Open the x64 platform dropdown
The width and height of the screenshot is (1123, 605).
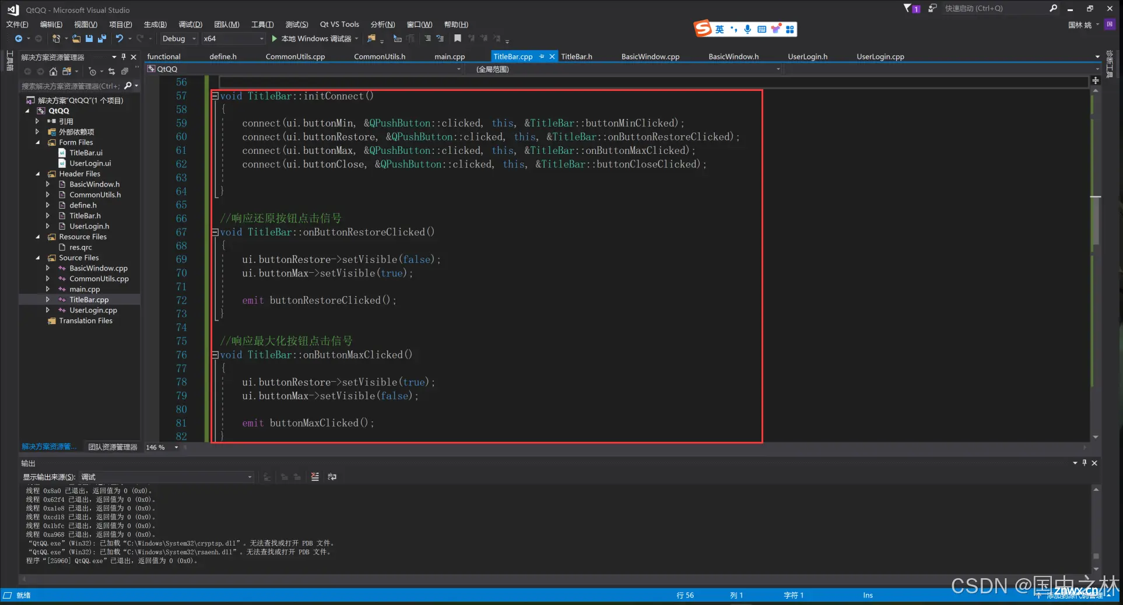234,38
